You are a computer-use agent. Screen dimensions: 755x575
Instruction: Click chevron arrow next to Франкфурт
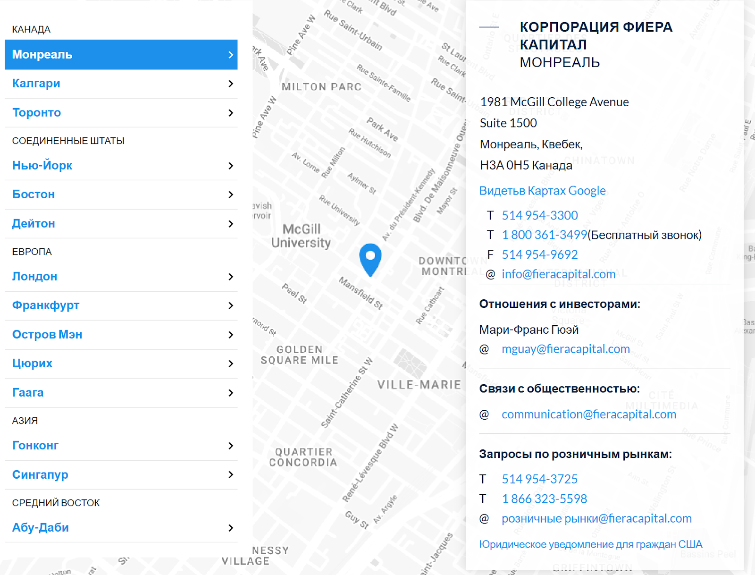231,305
